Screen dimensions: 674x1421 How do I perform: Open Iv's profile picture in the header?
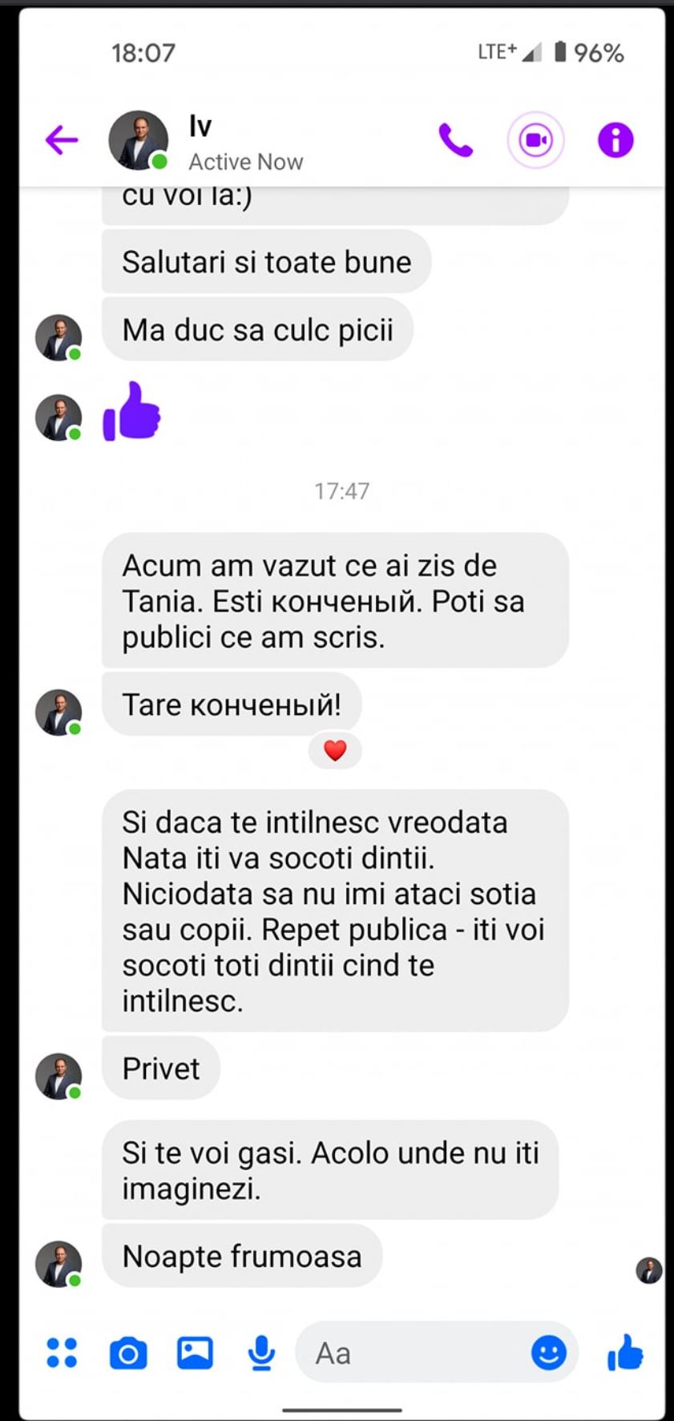(139, 140)
